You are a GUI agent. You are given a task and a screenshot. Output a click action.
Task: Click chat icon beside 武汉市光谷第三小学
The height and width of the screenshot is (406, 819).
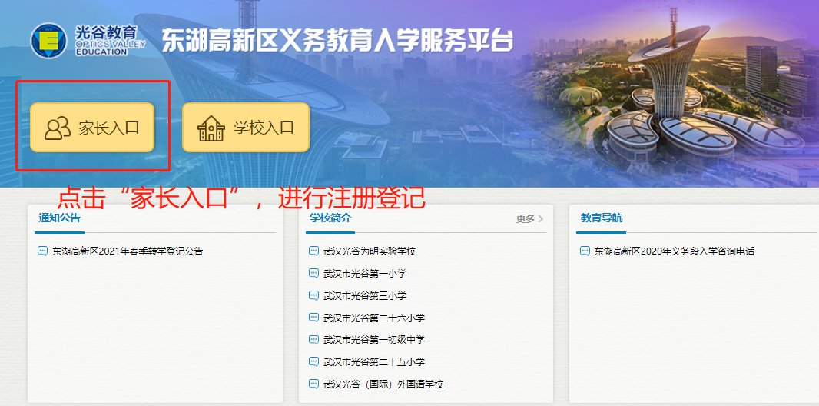click(313, 295)
